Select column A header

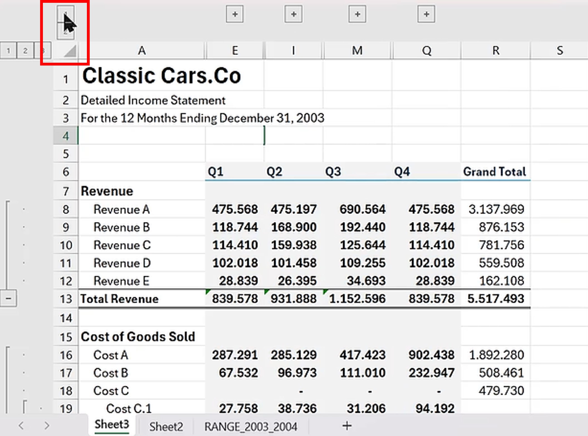tap(141, 51)
